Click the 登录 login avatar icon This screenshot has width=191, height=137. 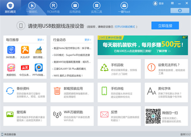click(x=155, y=3)
